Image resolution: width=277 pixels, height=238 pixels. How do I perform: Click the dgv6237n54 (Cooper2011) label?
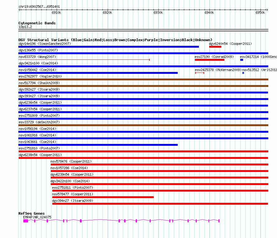tap(40, 109)
